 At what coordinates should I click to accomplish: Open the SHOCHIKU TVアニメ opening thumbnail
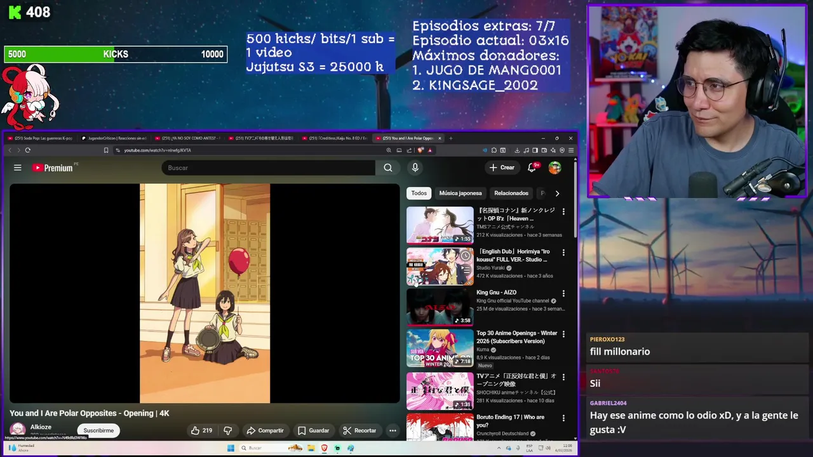[440, 391]
